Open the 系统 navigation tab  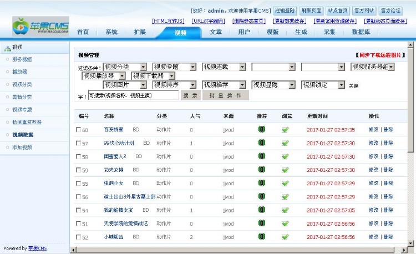[111, 32]
